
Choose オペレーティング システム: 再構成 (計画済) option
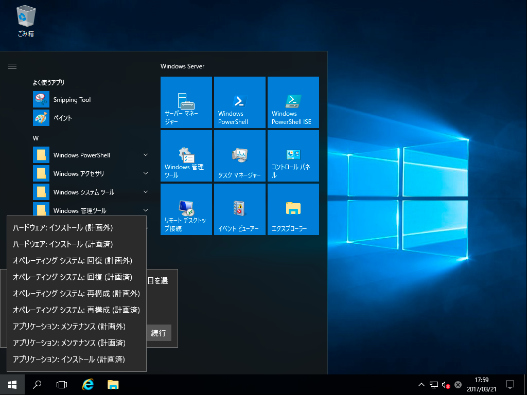[x=76, y=310]
